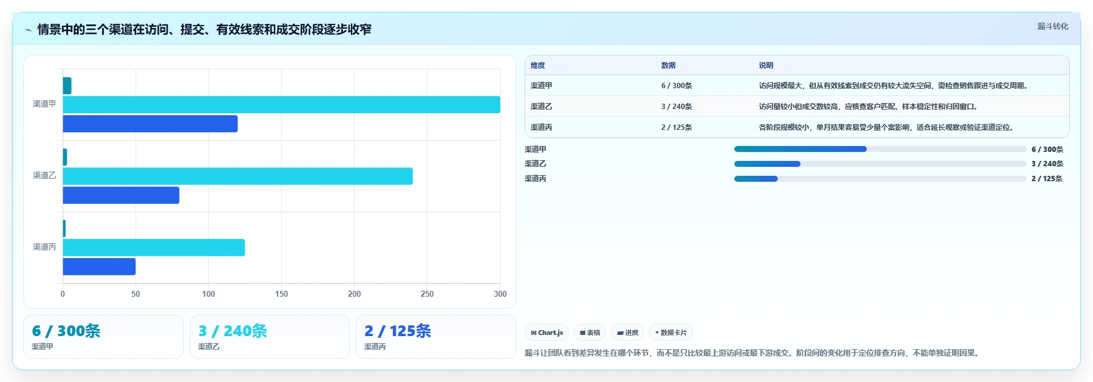The height and width of the screenshot is (382, 1093).
Task: Click the 渠道乙 progress bar
Action: (x=880, y=164)
